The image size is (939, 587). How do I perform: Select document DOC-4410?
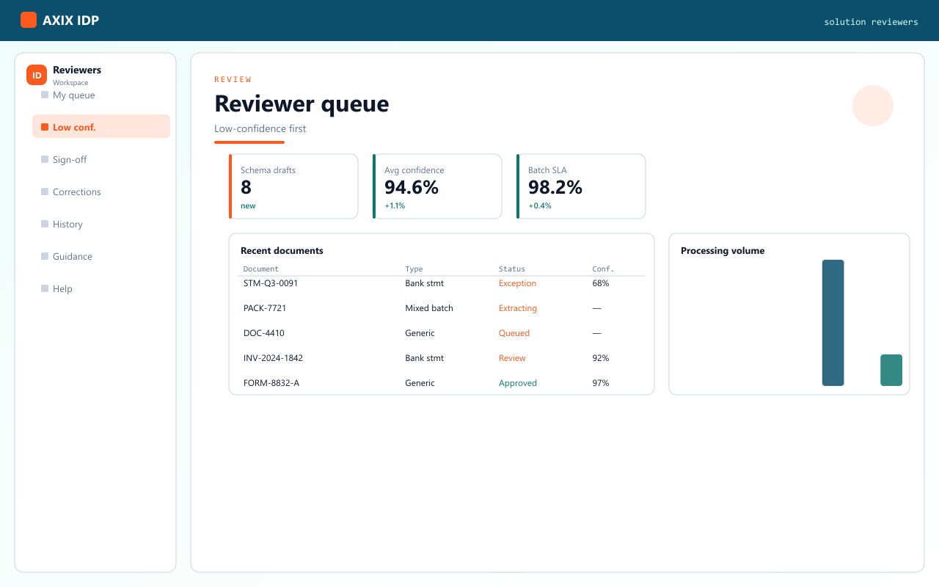264,333
